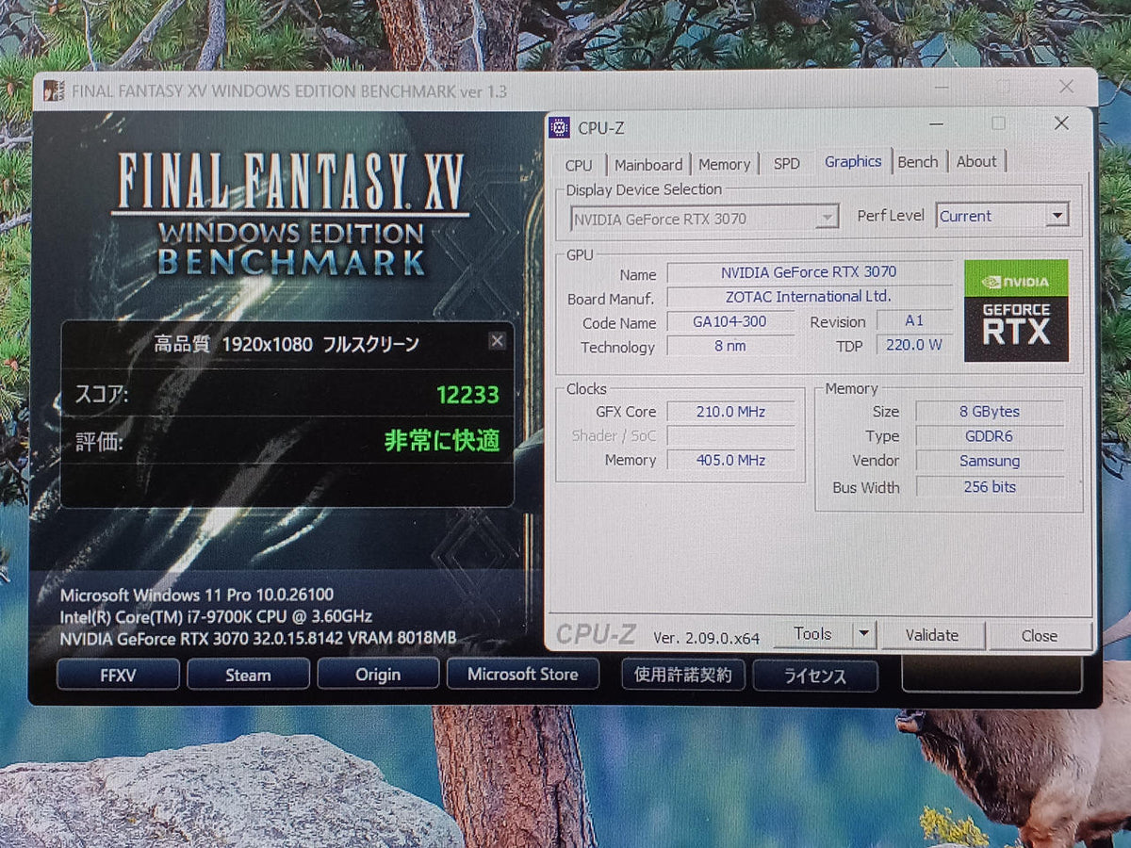Close the benchmark score panel with X

point(497,341)
